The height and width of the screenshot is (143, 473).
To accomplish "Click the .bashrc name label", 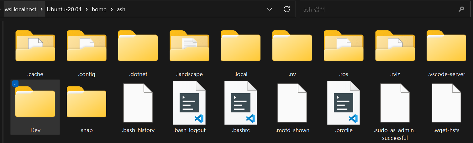I will pyautogui.click(x=241, y=130).
